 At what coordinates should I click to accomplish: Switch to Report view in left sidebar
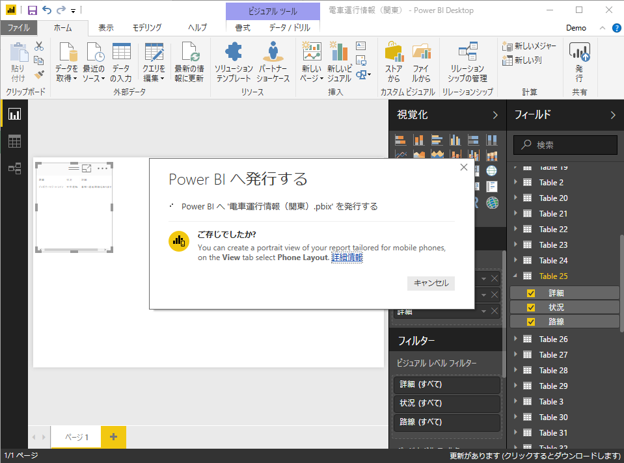click(x=15, y=114)
